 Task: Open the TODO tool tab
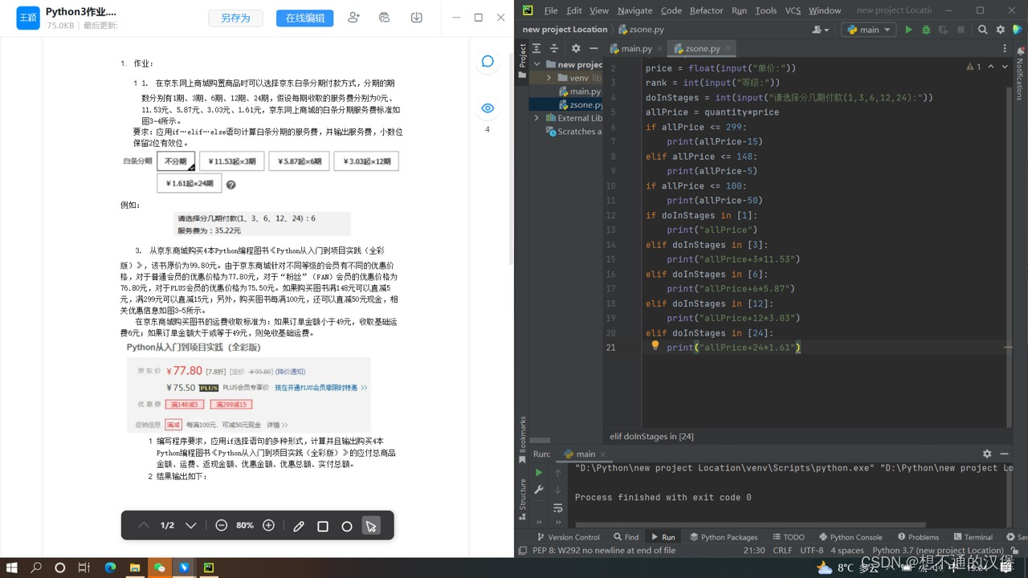coord(788,537)
